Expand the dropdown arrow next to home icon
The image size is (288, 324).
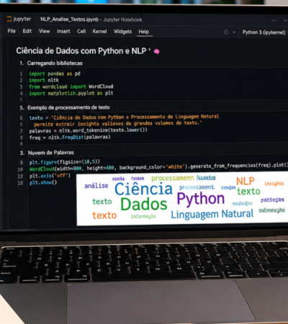click(x=234, y=32)
